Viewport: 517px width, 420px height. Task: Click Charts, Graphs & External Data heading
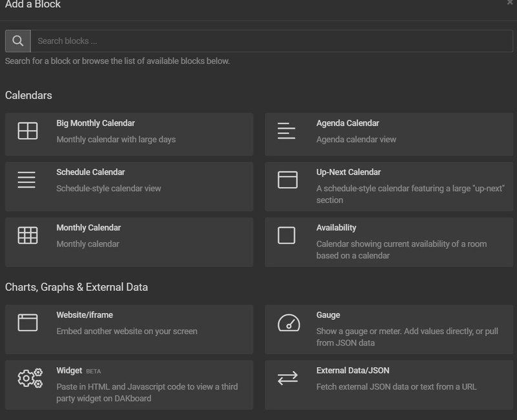pos(76,287)
